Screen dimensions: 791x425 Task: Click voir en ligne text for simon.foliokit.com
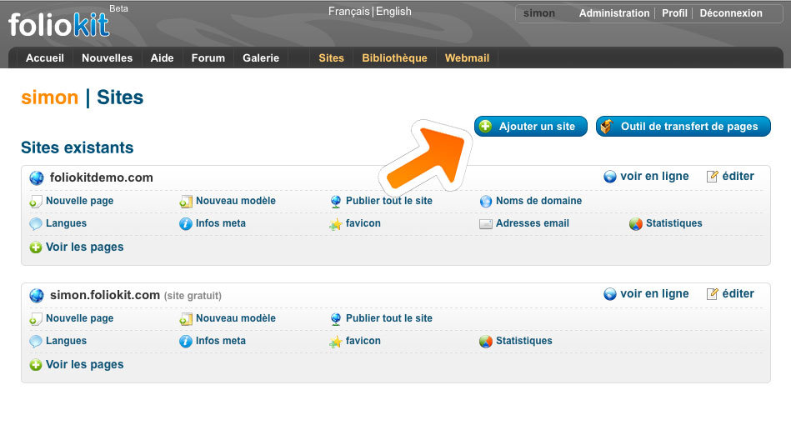tap(654, 293)
